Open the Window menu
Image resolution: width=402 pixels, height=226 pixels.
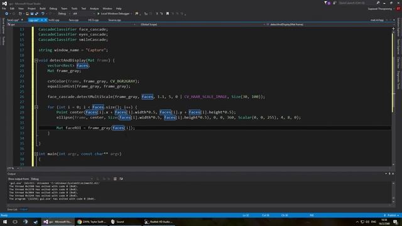tap(107, 8)
